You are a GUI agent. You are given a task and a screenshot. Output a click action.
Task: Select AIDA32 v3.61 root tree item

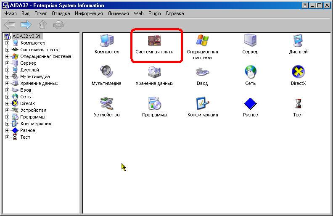click(26, 36)
